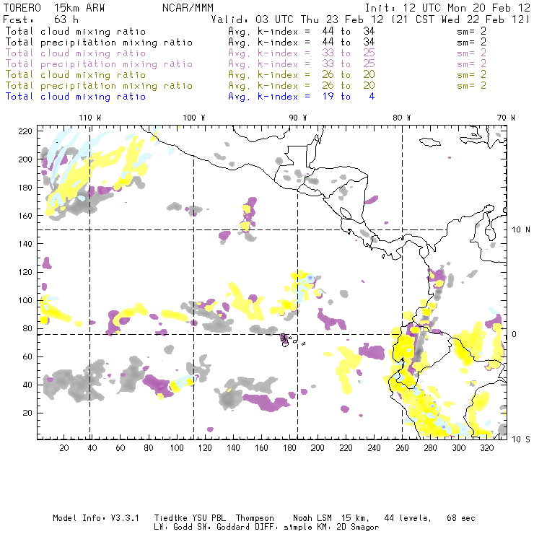Image resolution: width=534 pixels, height=534 pixels.
Task: Click the "(21 CST Wed 22 Feb 12)" local time text
Action: coord(461,19)
